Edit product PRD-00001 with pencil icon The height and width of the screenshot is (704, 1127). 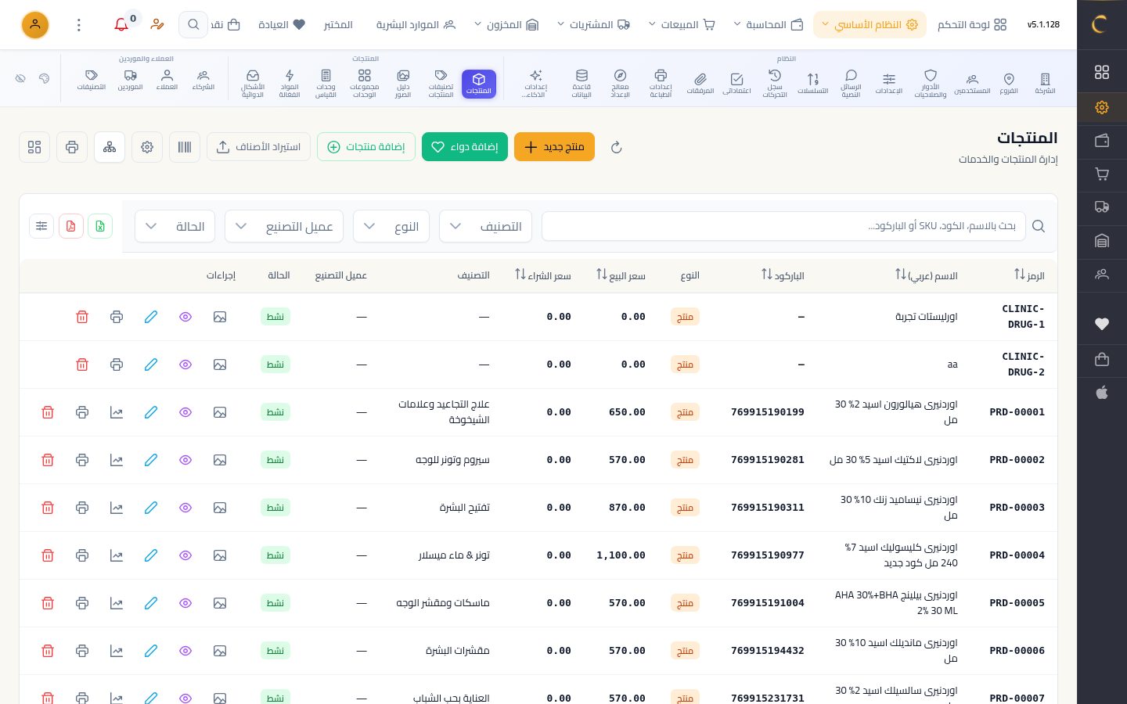pyautogui.click(x=151, y=412)
